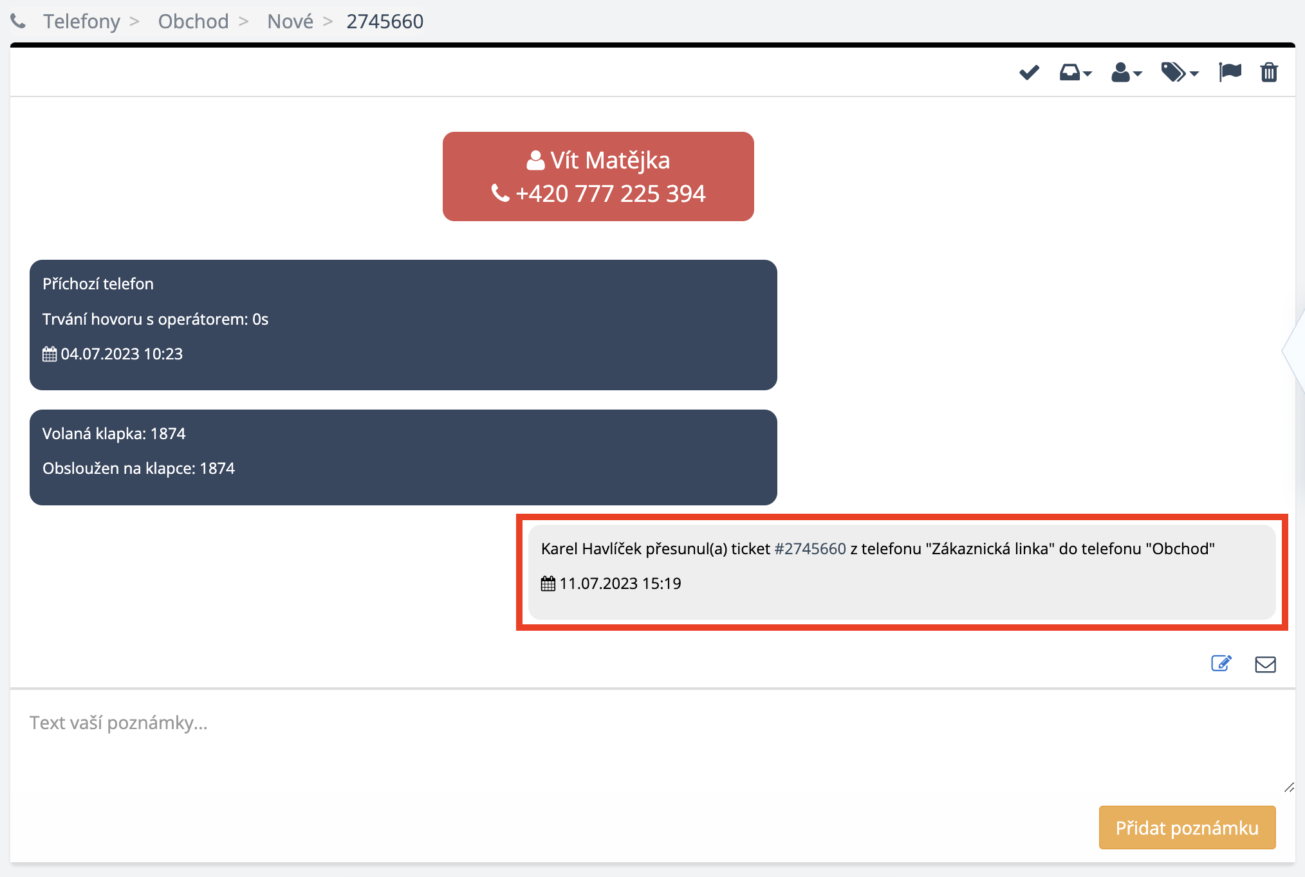The height and width of the screenshot is (877, 1305).
Task: Click the envelope email icon
Action: point(1265,664)
